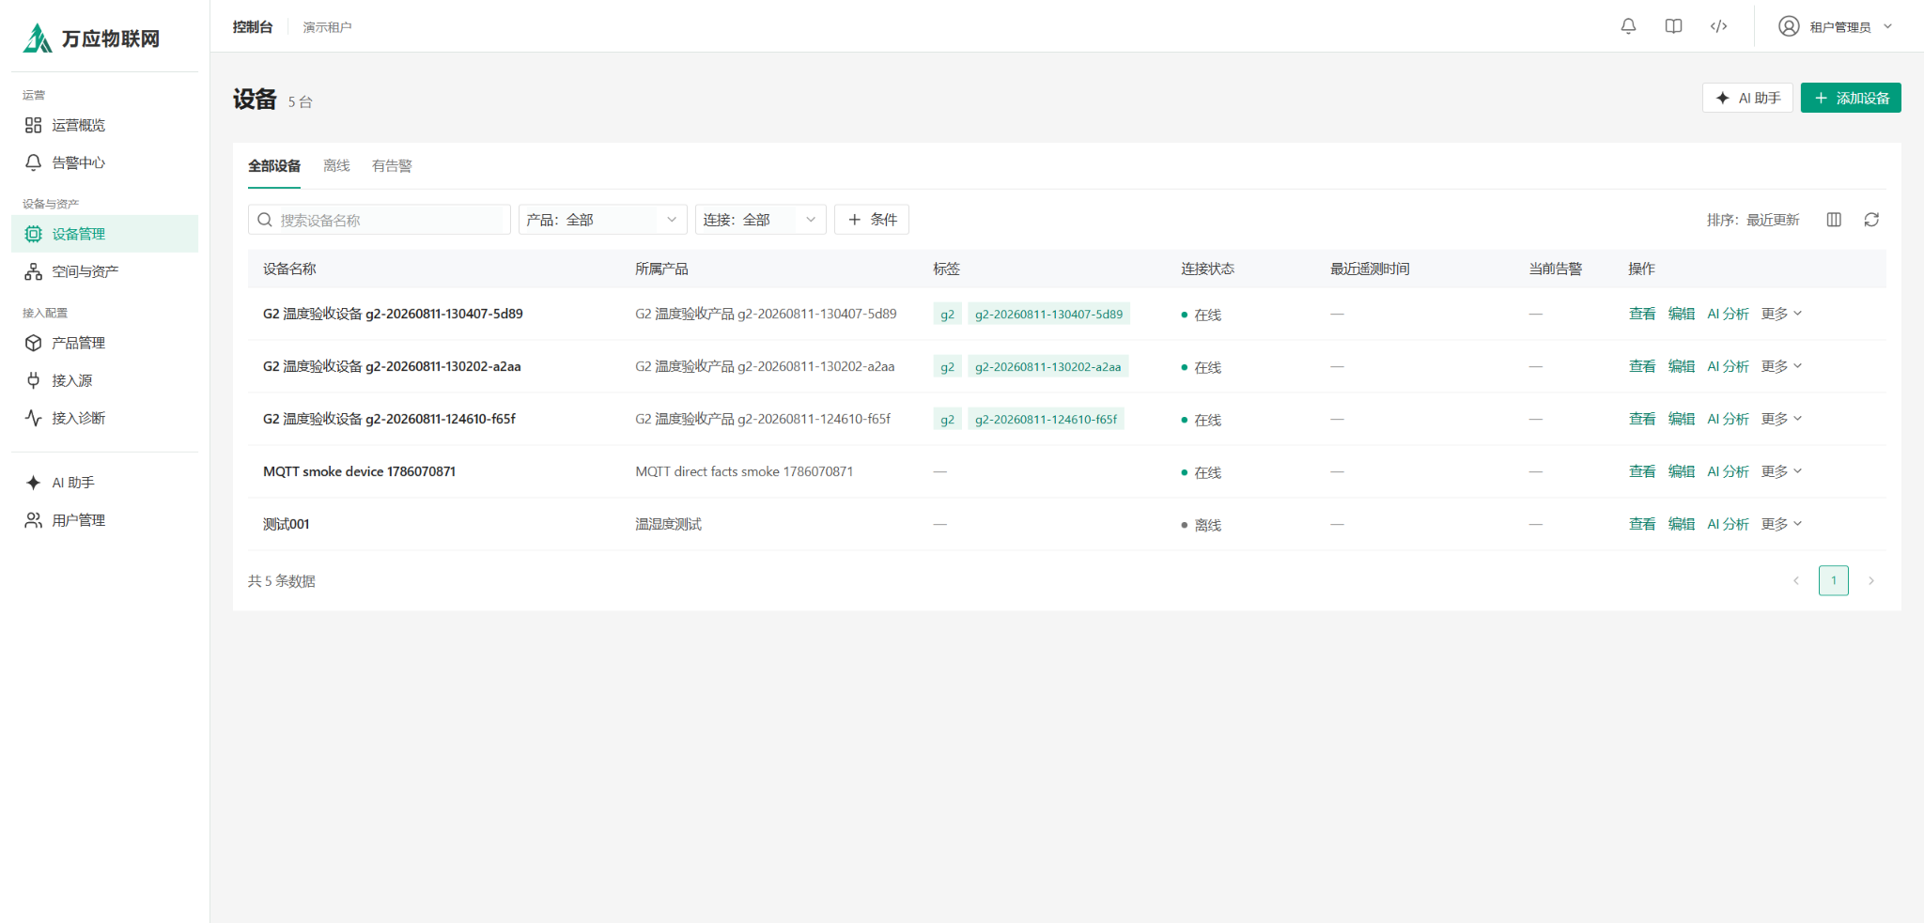
Task: Open AI 助手 in sidebar
Action: (104, 483)
